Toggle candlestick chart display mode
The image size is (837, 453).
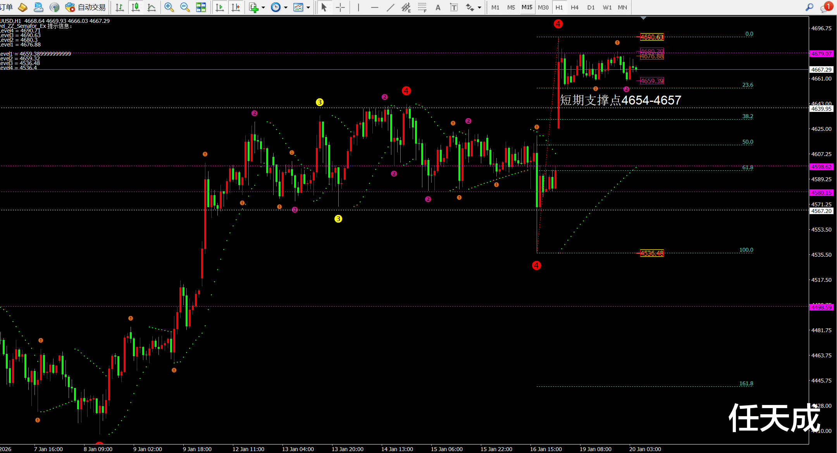point(136,7)
